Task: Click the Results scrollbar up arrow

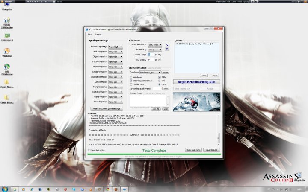Action: click(218, 116)
